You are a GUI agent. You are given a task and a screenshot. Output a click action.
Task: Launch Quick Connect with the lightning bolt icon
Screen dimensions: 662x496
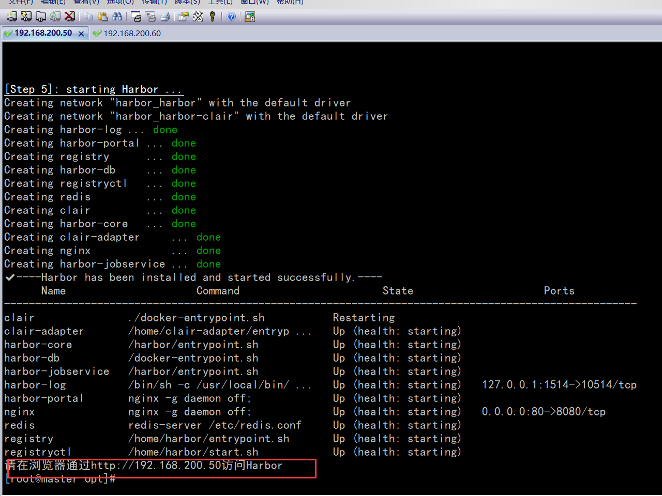pyautogui.click(x=24, y=16)
